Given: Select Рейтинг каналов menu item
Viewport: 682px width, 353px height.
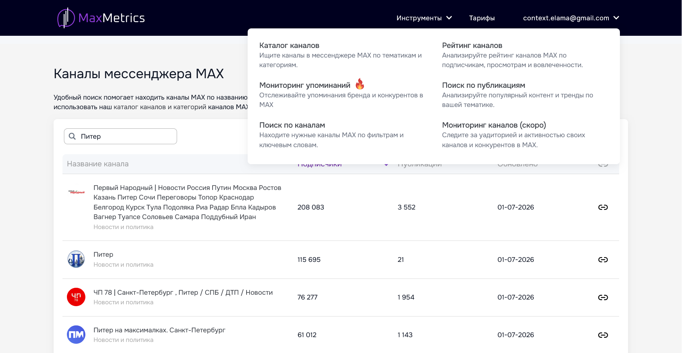Looking at the screenshot, I should tap(472, 45).
